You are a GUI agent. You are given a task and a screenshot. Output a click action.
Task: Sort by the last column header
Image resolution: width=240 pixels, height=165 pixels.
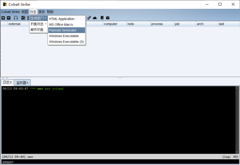click(x=229, y=24)
